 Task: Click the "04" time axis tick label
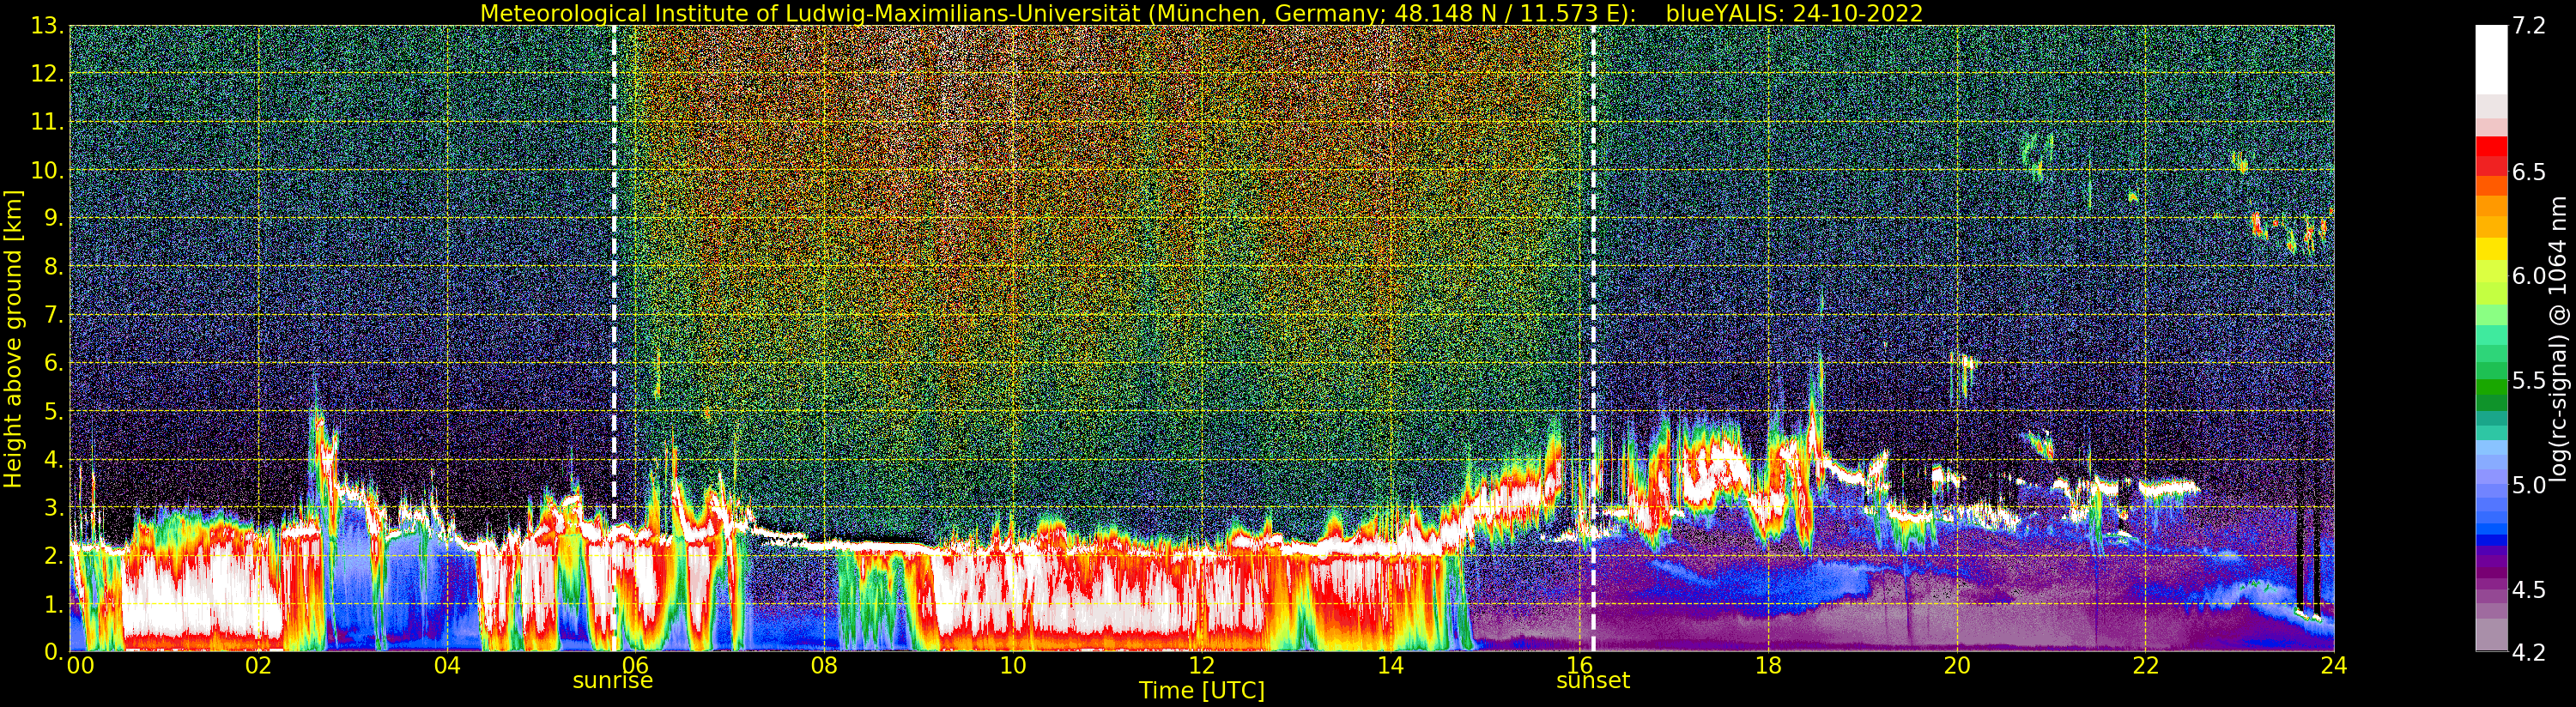[447, 665]
